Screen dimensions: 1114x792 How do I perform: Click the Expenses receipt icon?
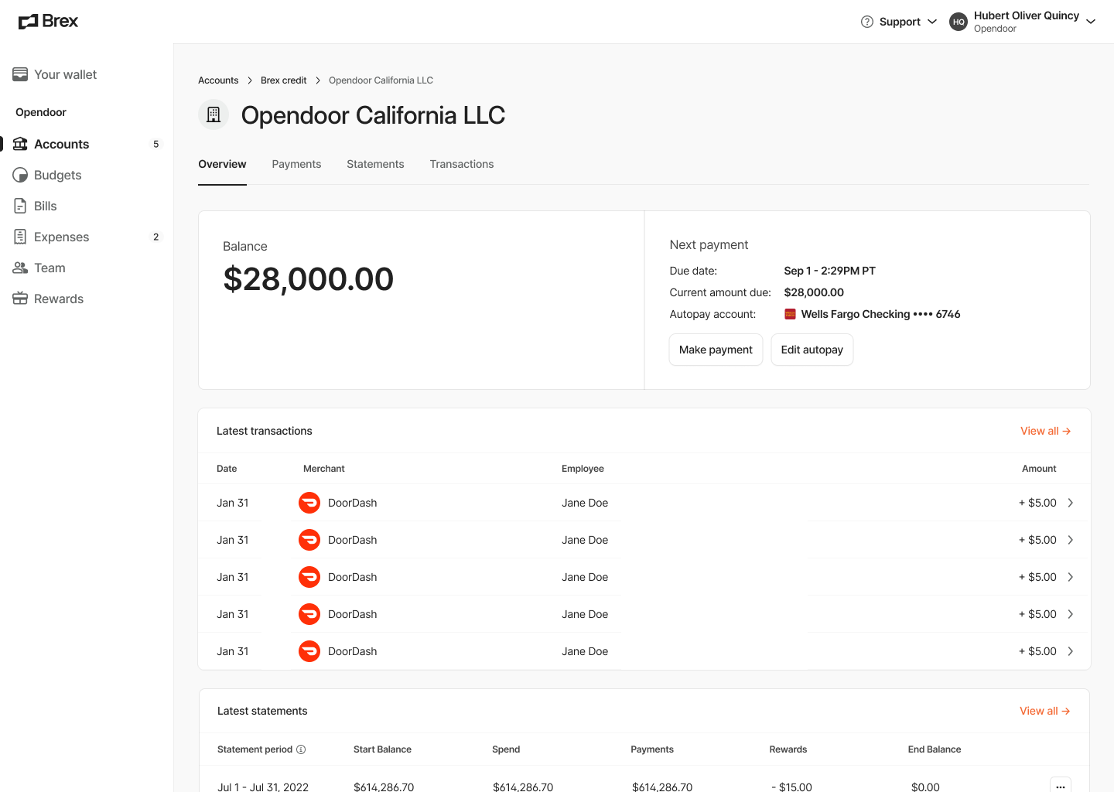[x=20, y=237]
